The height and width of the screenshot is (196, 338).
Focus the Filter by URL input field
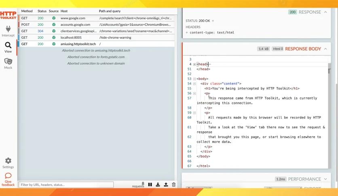(x=66, y=185)
